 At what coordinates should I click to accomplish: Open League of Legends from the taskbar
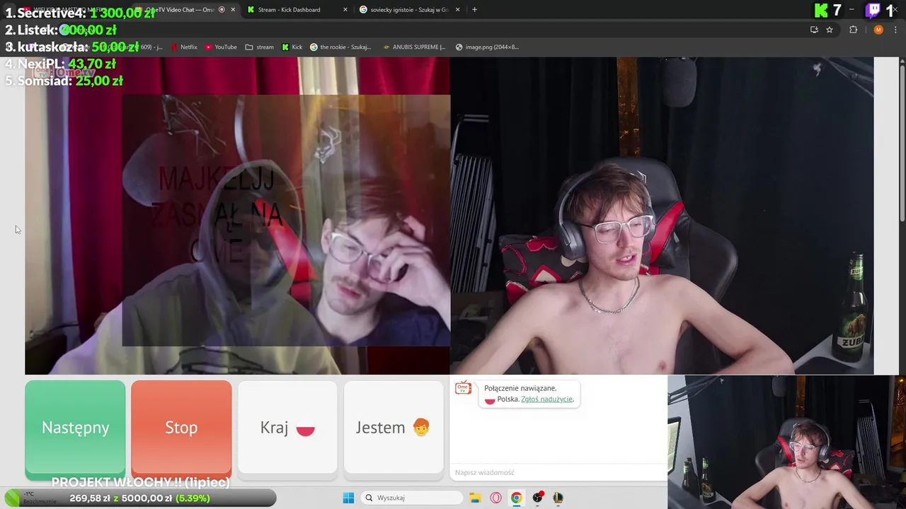point(558,498)
